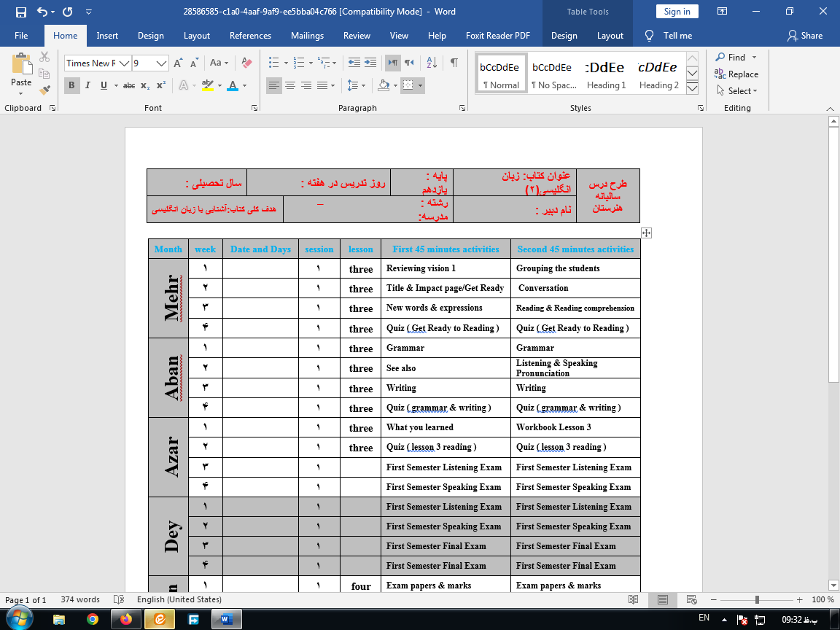Screen dimensions: 840x630
Task: Apply subscript formatting
Action: [145, 86]
